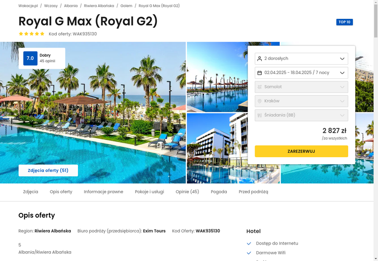Click the cutlery icon beside Śniadania (BB)
Screen dimensions: 378x261
(x=259, y=115)
